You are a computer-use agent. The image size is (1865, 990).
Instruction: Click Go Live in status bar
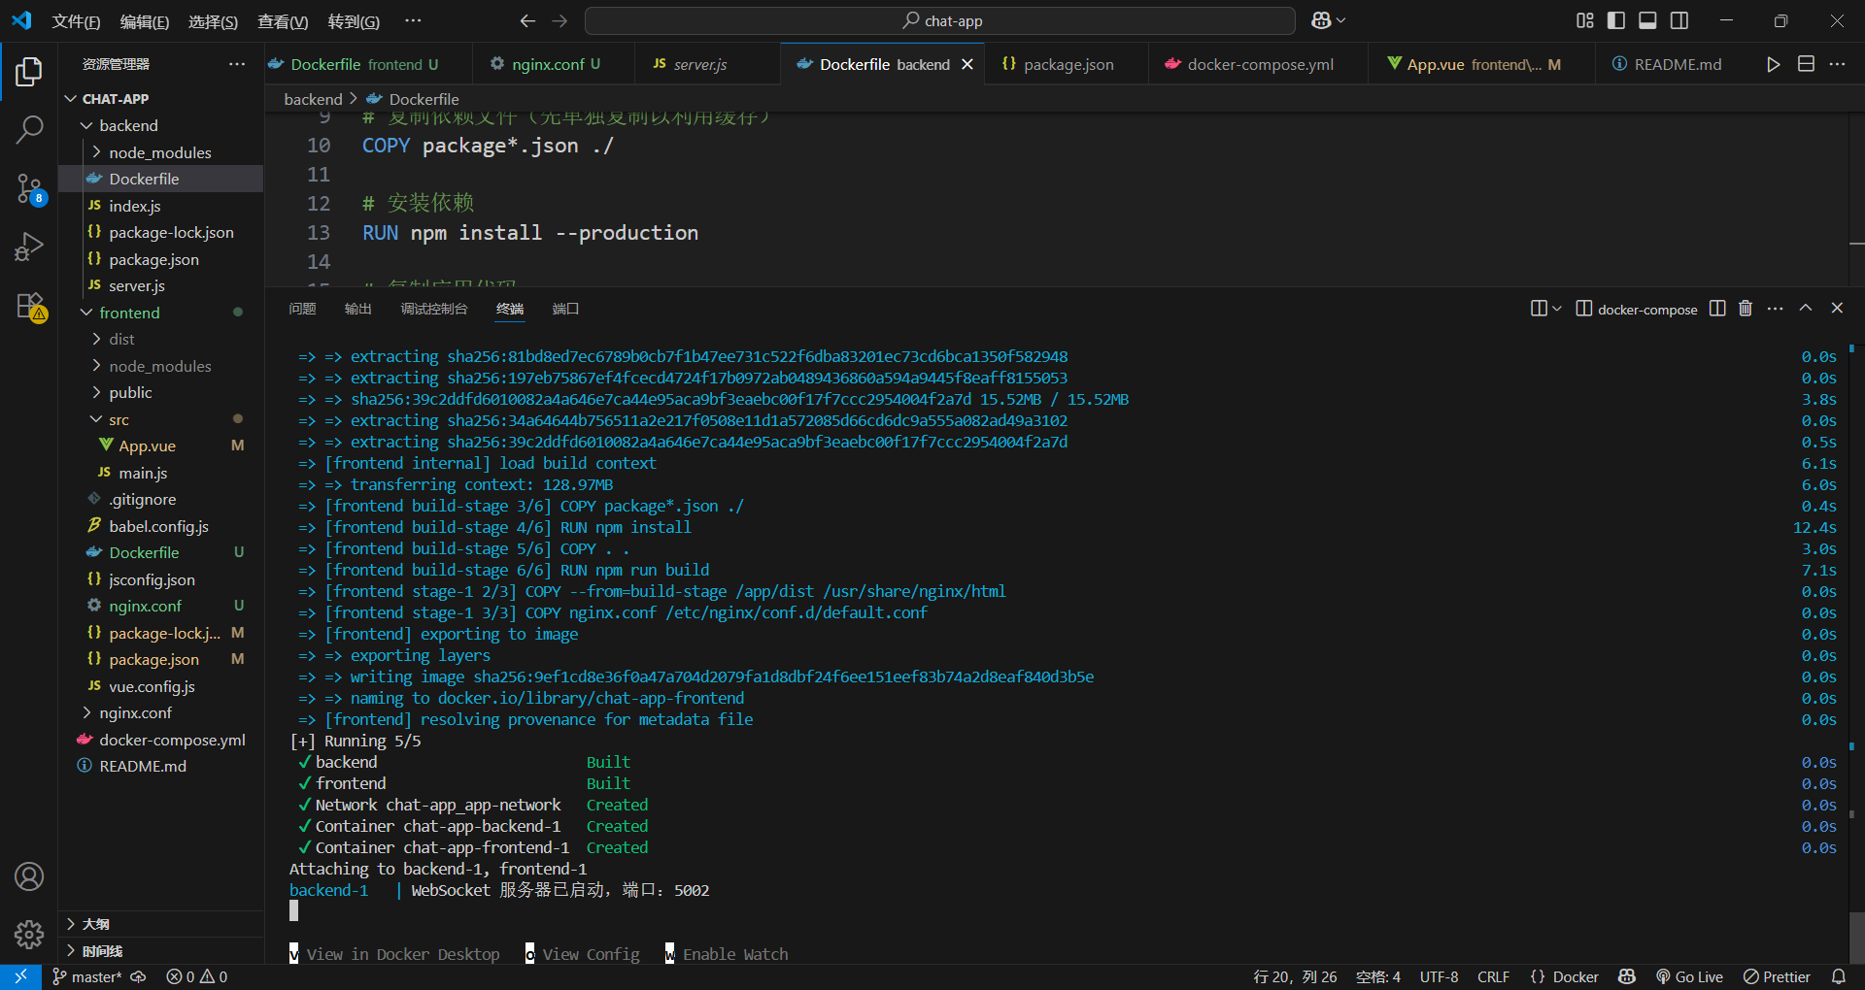pos(1689,977)
